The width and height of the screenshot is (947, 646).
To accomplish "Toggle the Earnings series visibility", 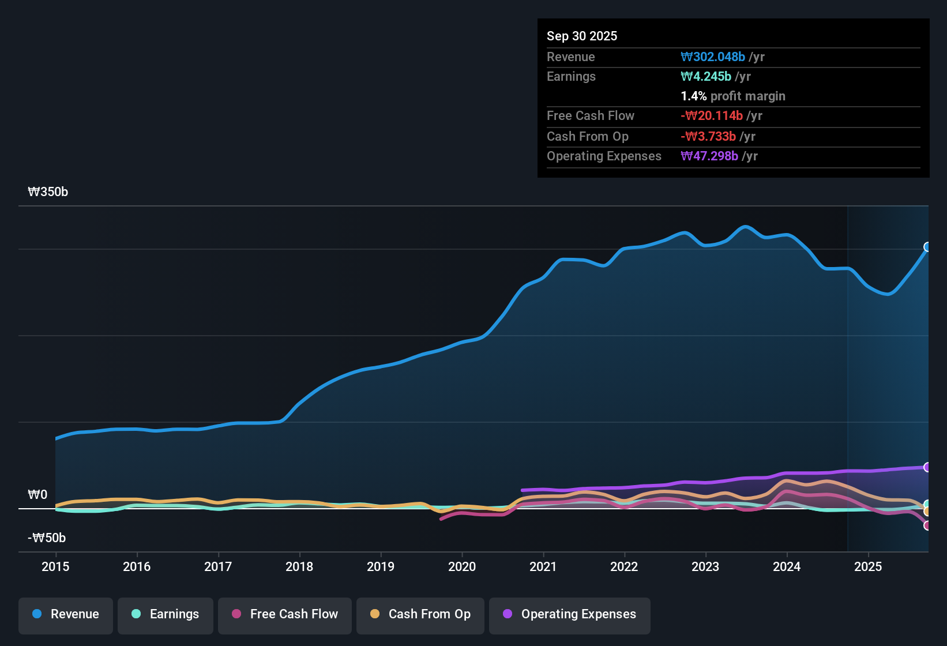I will [165, 614].
